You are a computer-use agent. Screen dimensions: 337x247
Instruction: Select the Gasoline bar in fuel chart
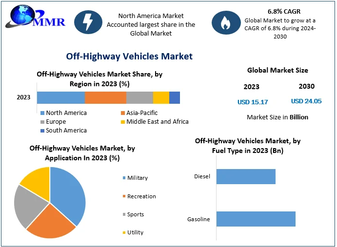256,219
